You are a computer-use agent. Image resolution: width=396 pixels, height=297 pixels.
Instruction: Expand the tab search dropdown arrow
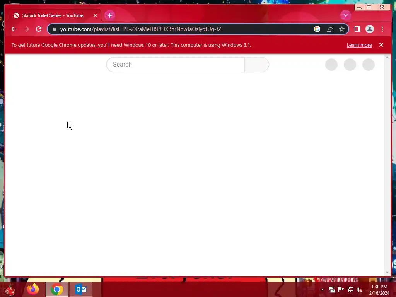point(345,15)
